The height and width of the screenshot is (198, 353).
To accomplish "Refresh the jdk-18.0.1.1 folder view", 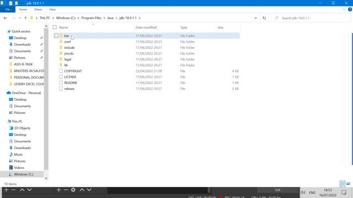I will click(x=264, y=18).
